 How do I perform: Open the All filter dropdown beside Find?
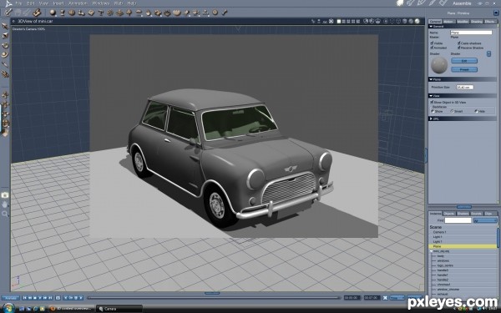tap(485, 220)
